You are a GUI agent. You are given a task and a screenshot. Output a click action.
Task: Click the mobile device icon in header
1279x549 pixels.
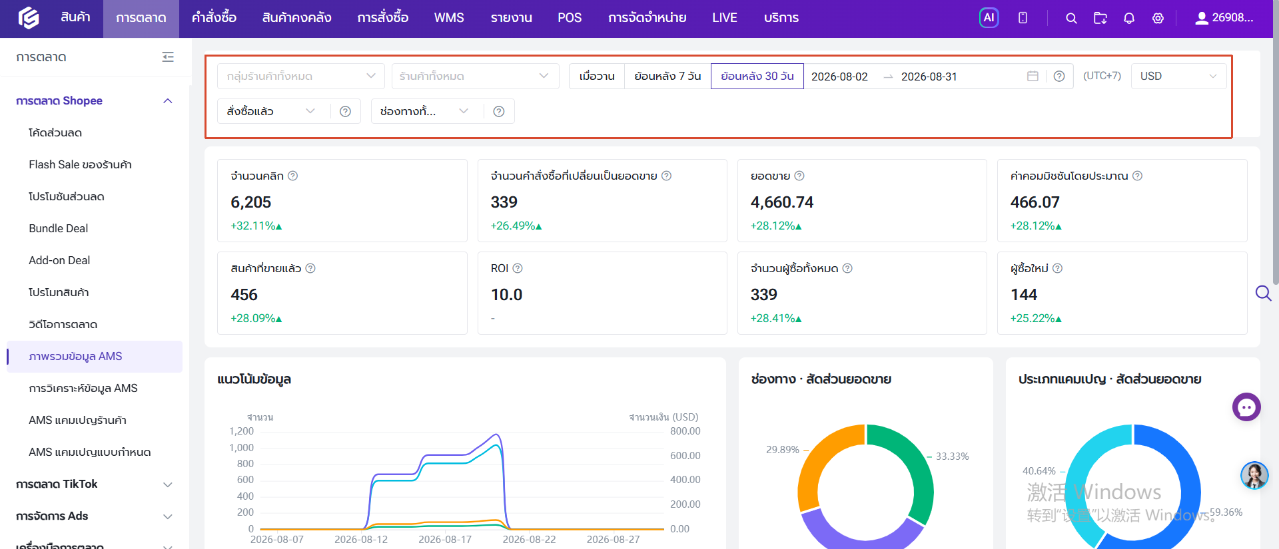[x=1023, y=18]
